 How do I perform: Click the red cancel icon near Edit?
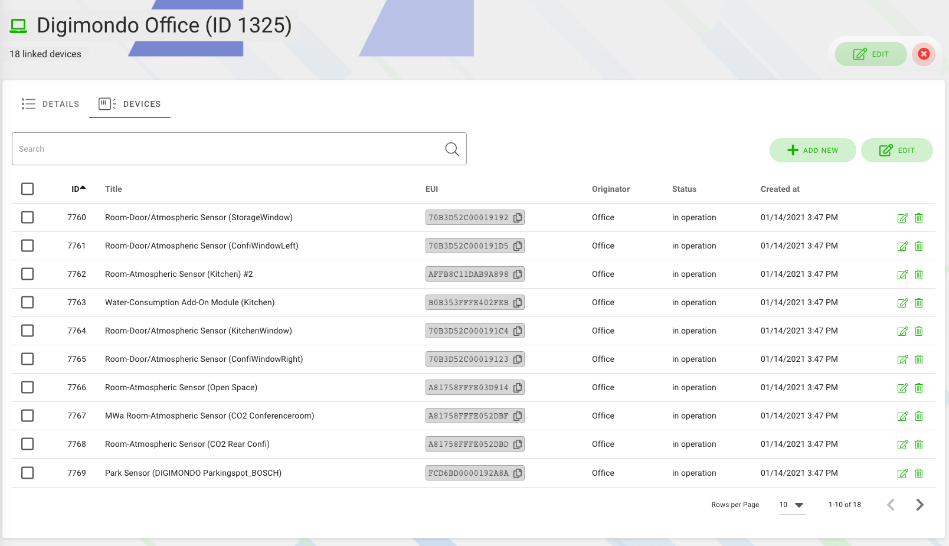pyautogui.click(x=923, y=54)
